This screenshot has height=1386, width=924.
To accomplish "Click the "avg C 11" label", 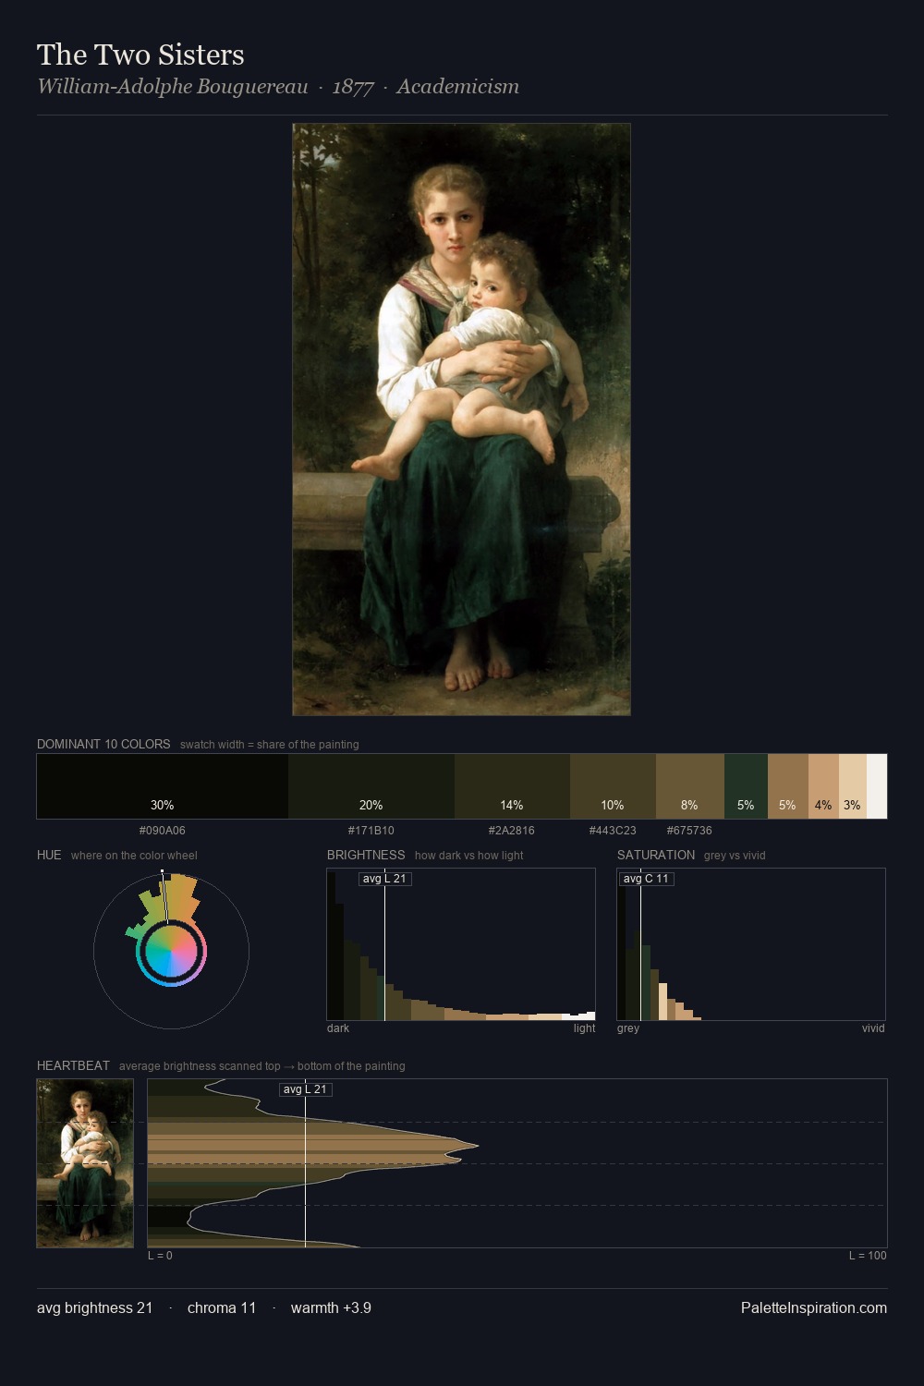I will (x=646, y=879).
